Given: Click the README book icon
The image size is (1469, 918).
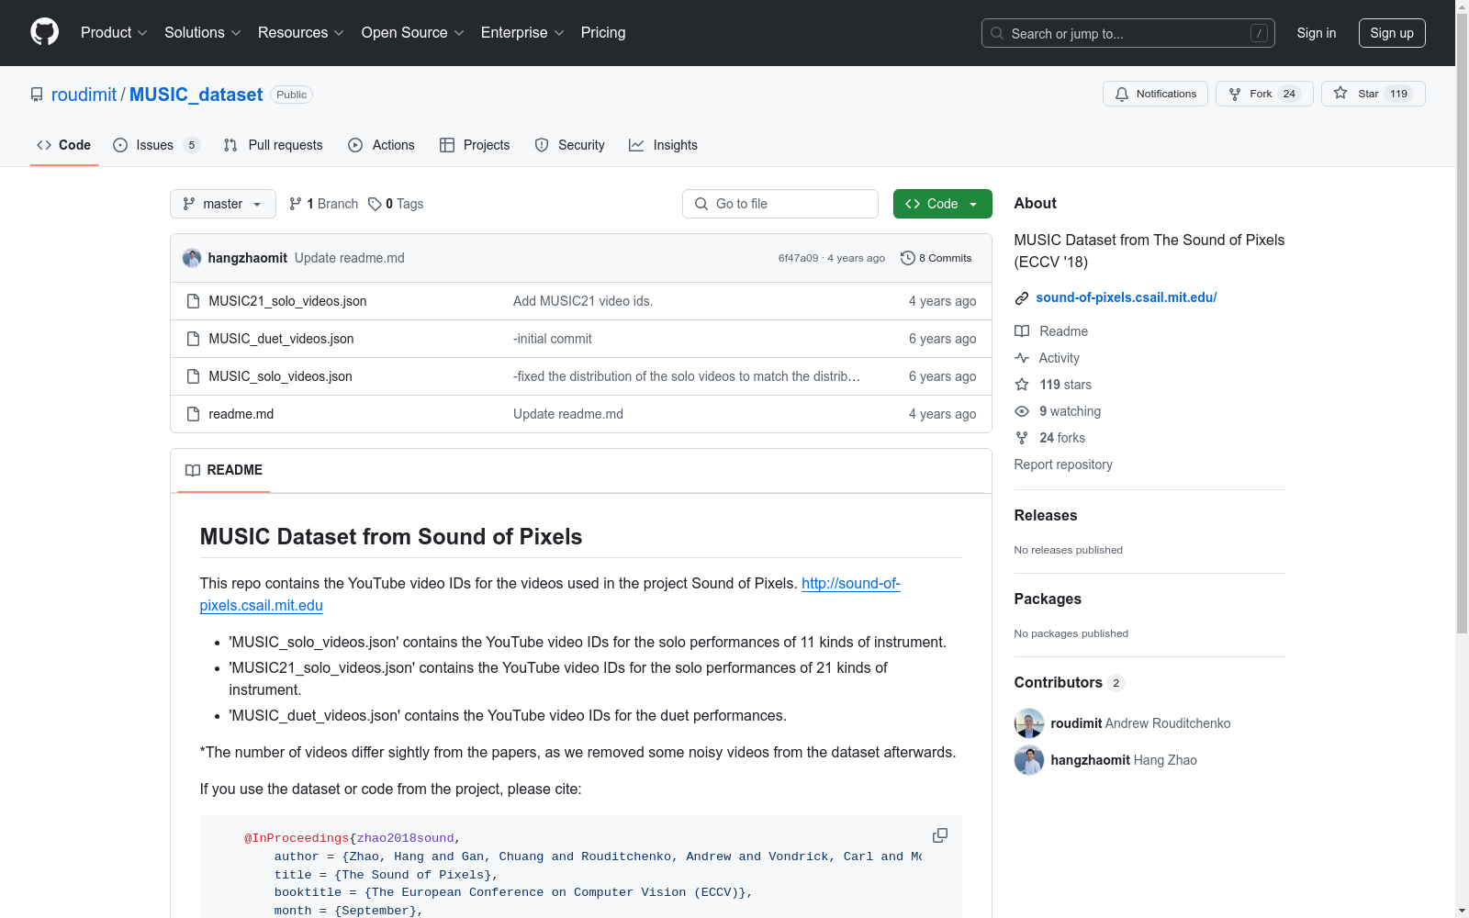Looking at the screenshot, I should coord(193,470).
